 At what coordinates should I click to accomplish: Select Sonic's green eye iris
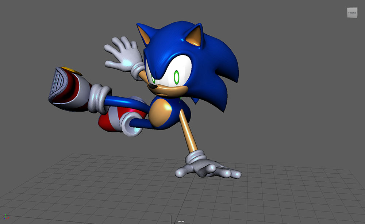(177, 77)
